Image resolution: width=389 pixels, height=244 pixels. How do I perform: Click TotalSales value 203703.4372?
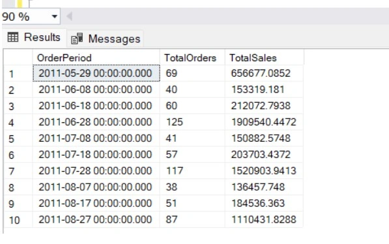(x=264, y=155)
